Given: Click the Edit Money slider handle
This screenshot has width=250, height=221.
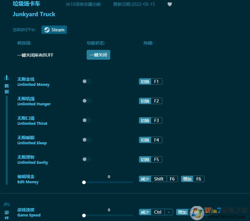Looking at the screenshot, I should click(84, 182).
